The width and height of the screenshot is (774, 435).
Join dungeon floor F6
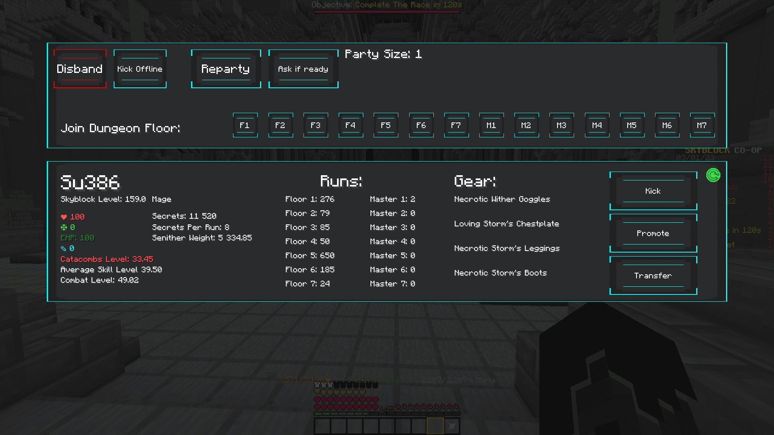click(421, 125)
